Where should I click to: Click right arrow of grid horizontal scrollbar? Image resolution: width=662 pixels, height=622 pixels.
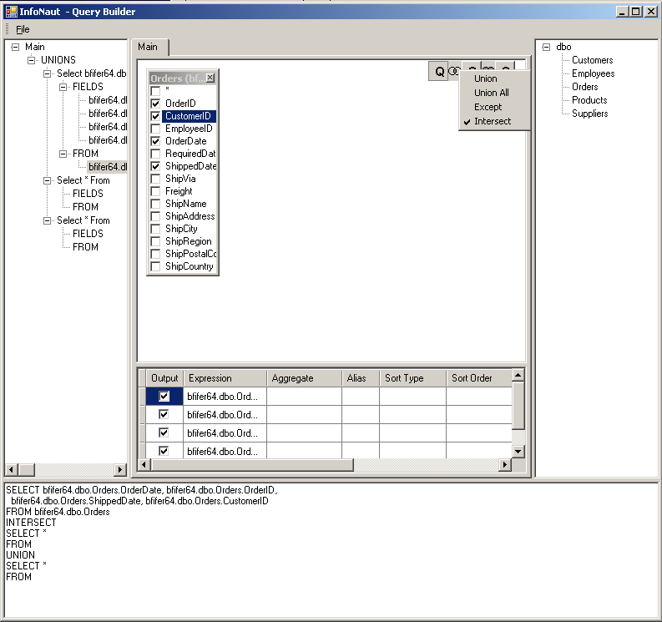tap(504, 465)
